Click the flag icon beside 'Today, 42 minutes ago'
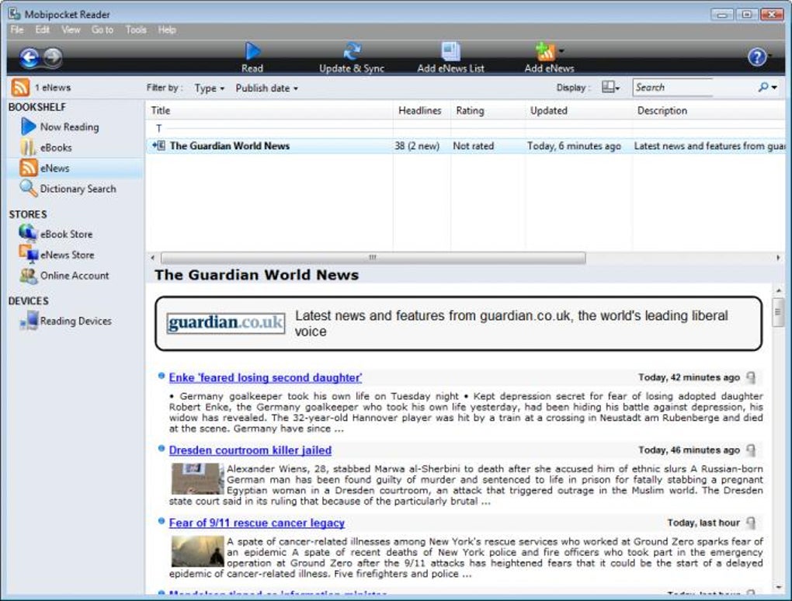Image resolution: width=792 pixels, height=601 pixels. (751, 377)
